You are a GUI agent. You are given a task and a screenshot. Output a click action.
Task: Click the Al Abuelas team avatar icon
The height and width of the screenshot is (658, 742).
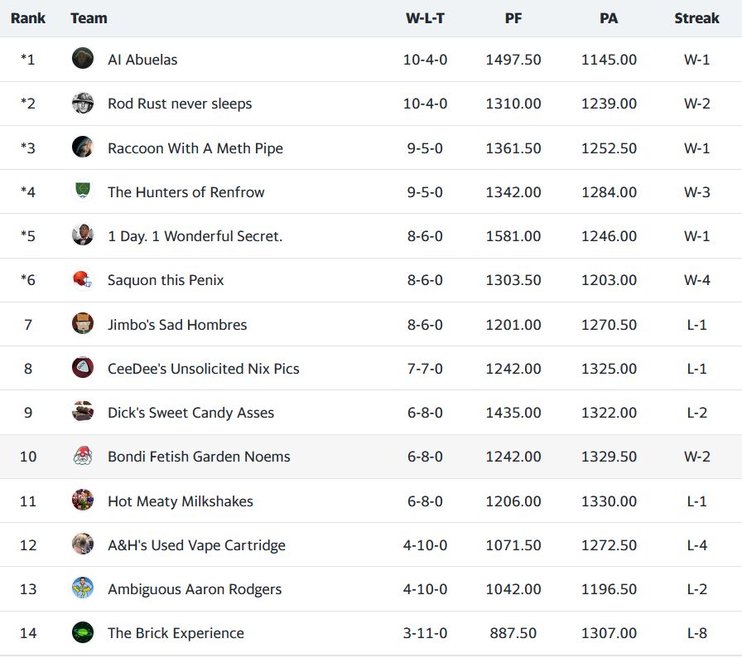point(83,59)
